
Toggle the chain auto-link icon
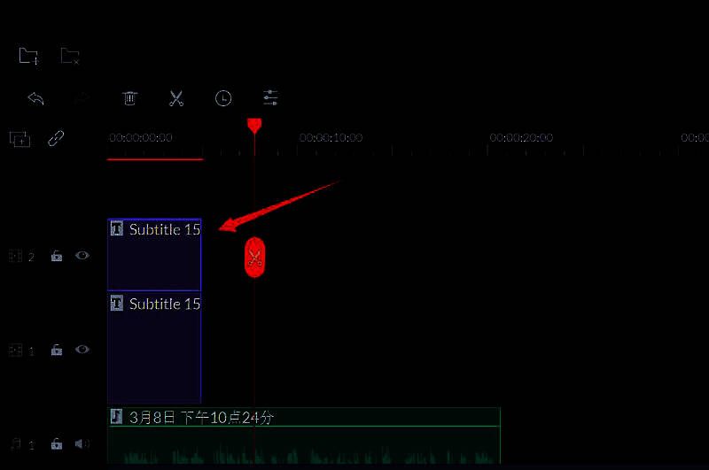[56, 139]
